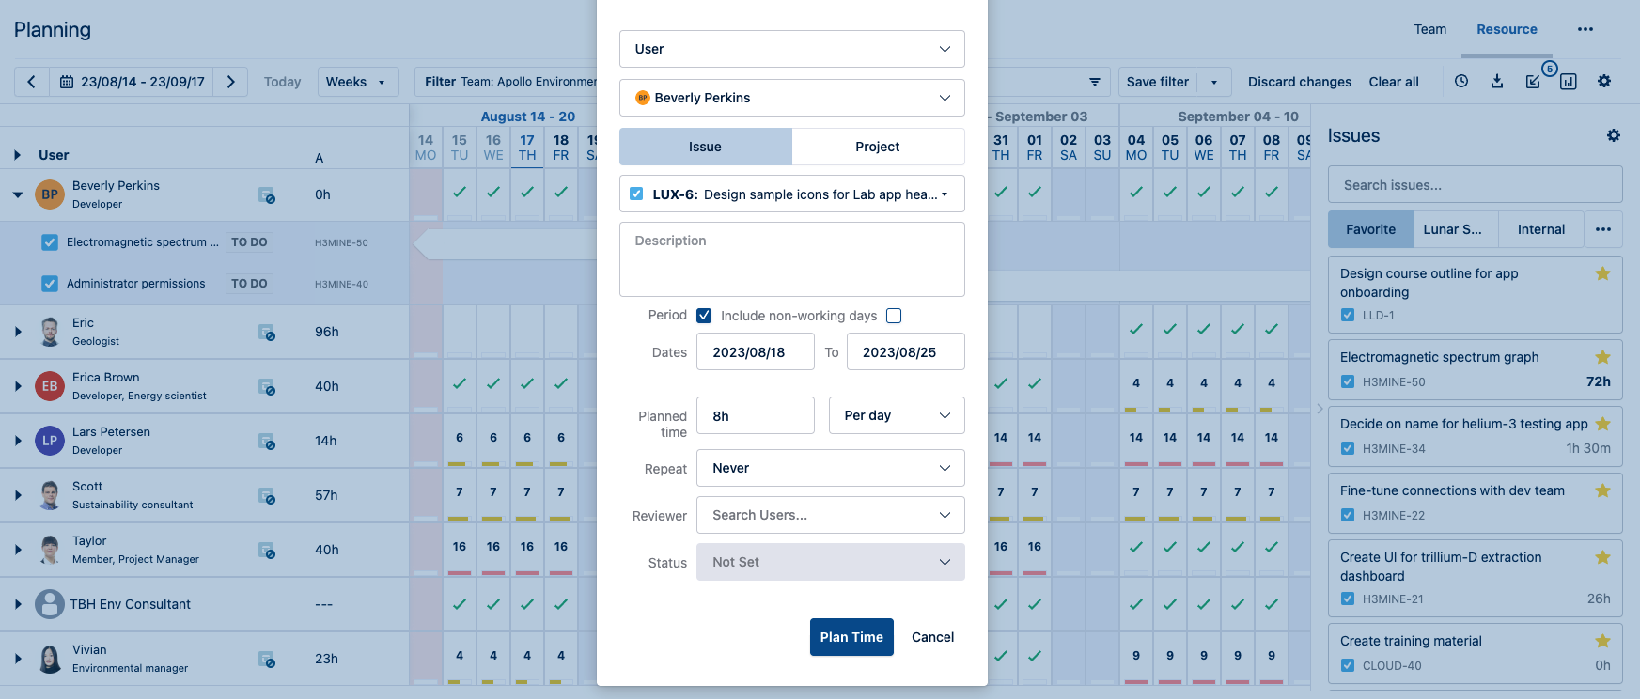Go to the previous period arrow
This screenshot has width=1640, height=700.
tap(32, 82)
